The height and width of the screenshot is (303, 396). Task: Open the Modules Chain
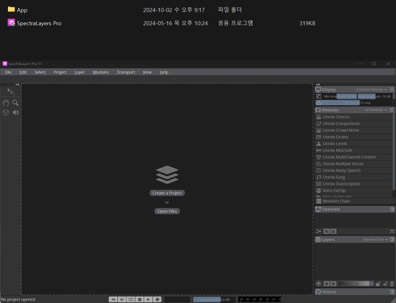(355, 201)
